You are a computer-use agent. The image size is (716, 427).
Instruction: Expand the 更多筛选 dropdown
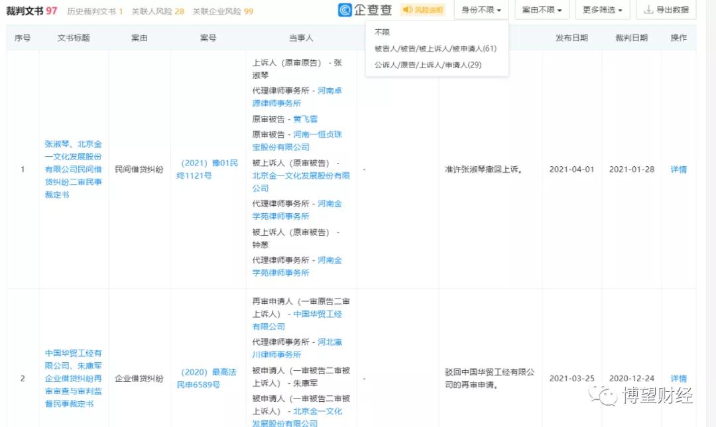tap(599, 10)
